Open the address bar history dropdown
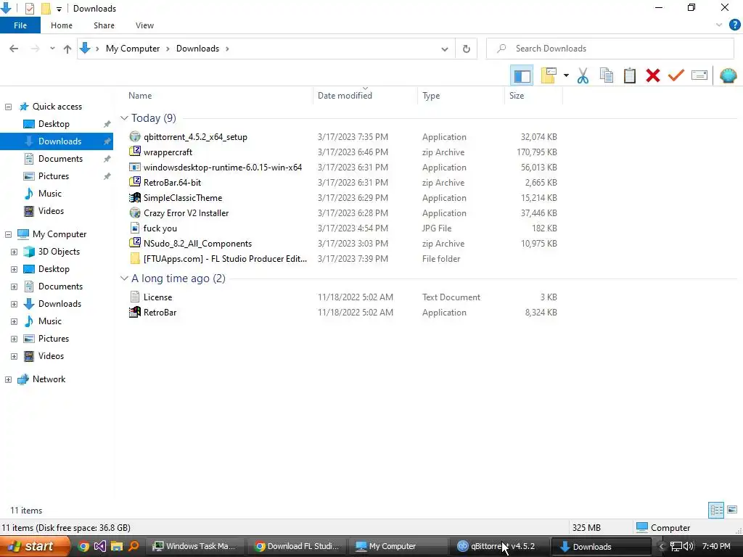Viewport: 743px width, 557px height. [x=445, y=49]
